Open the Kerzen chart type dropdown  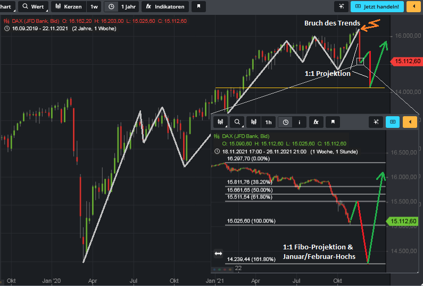(68, 7)
